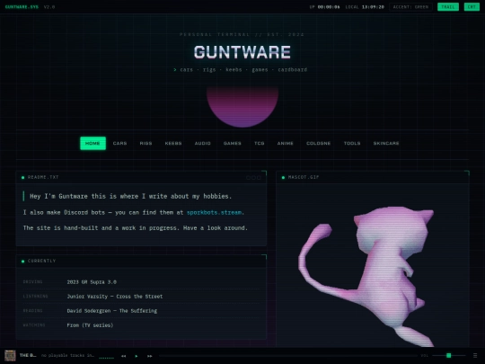Click the WATCHING row label
Image resolution: width=485 pixels, height=364 pixels.
click(34, 325)
